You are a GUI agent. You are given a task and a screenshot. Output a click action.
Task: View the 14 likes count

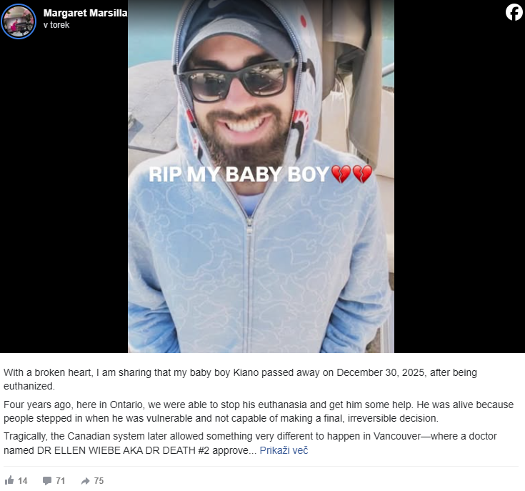22,480
